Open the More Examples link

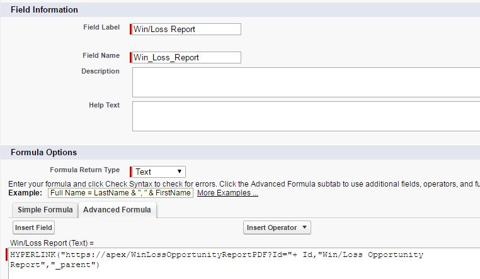pos(227,193)
